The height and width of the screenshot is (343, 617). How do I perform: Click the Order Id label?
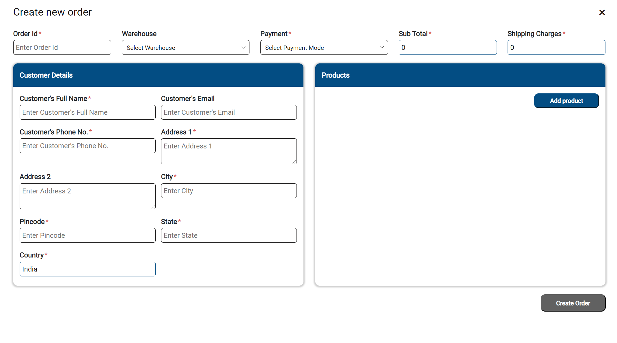(25, 34)
